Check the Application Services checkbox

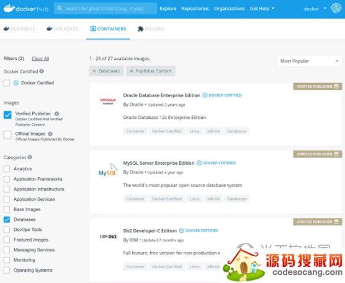click(7, 199)
